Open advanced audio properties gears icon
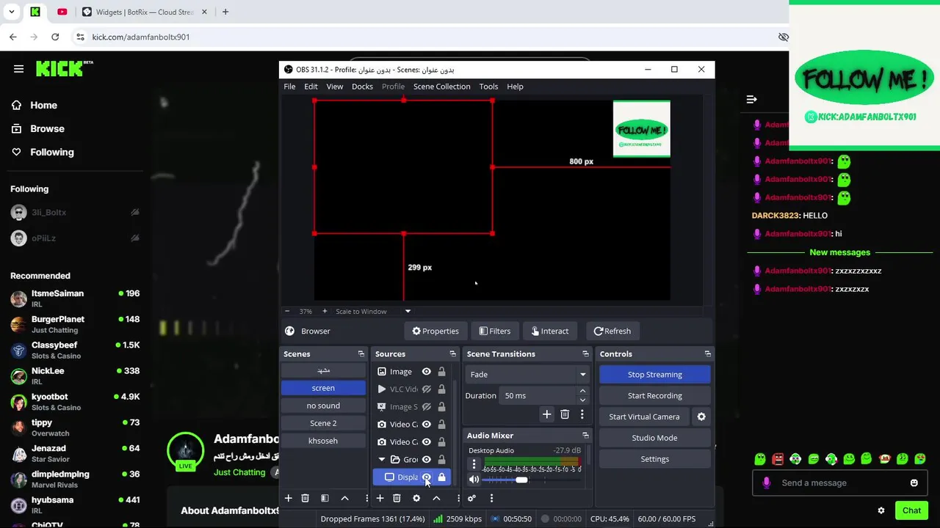Viewport: 940px width, 528px height. coord(471,498)
